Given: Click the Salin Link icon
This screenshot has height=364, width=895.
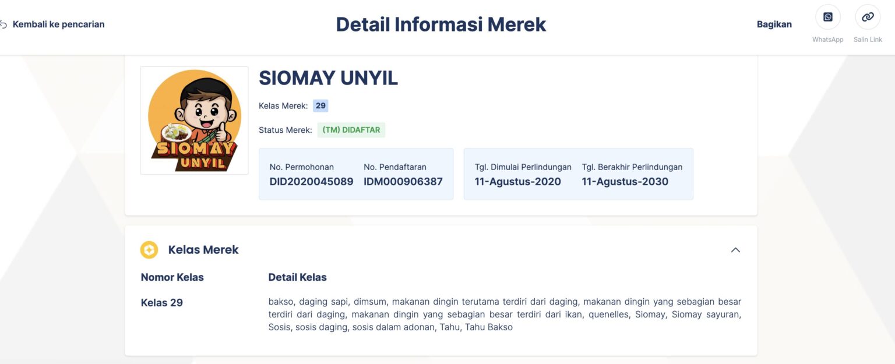Looking at the screenshot, I should coord(867,16).
